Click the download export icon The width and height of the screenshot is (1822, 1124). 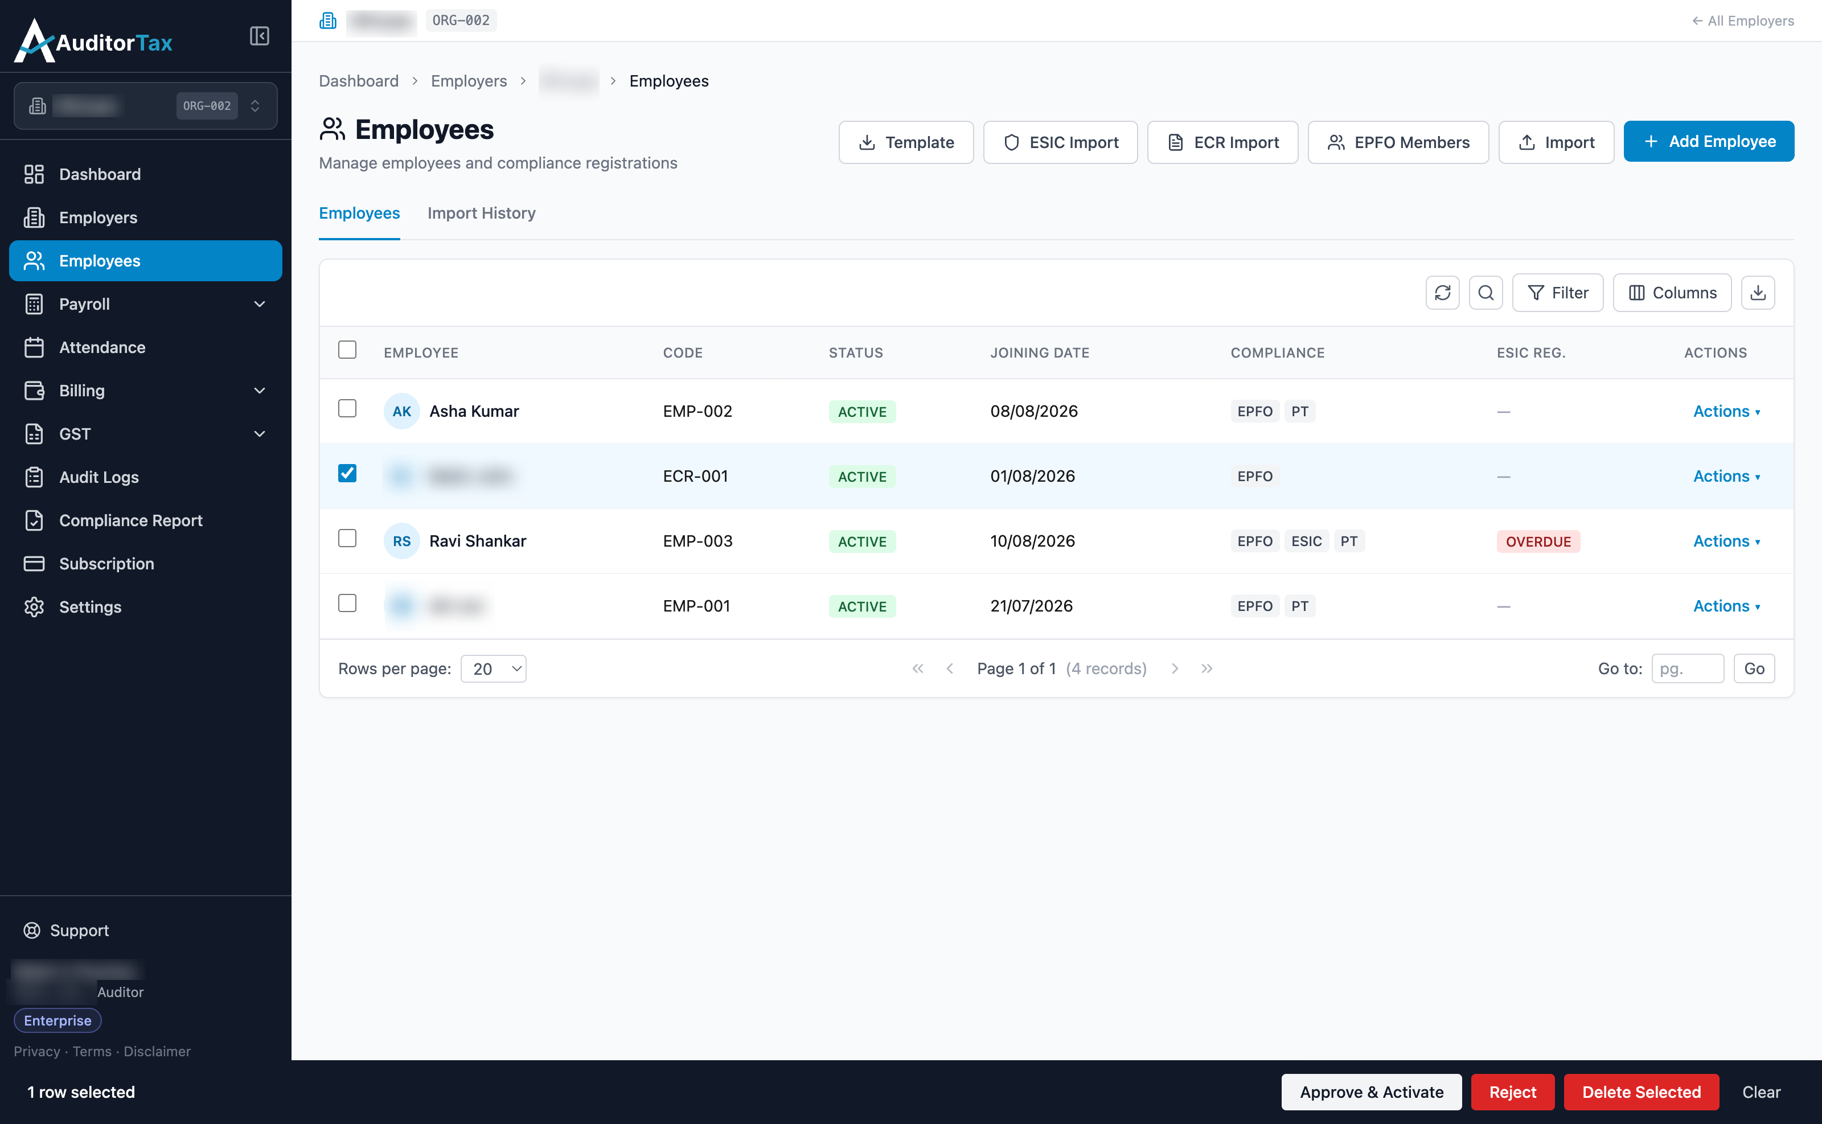pos(1757,293)
